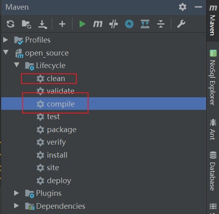Click Generate Sources and Update Folders icon
219x214 pixels.
[x=26, y=24]
